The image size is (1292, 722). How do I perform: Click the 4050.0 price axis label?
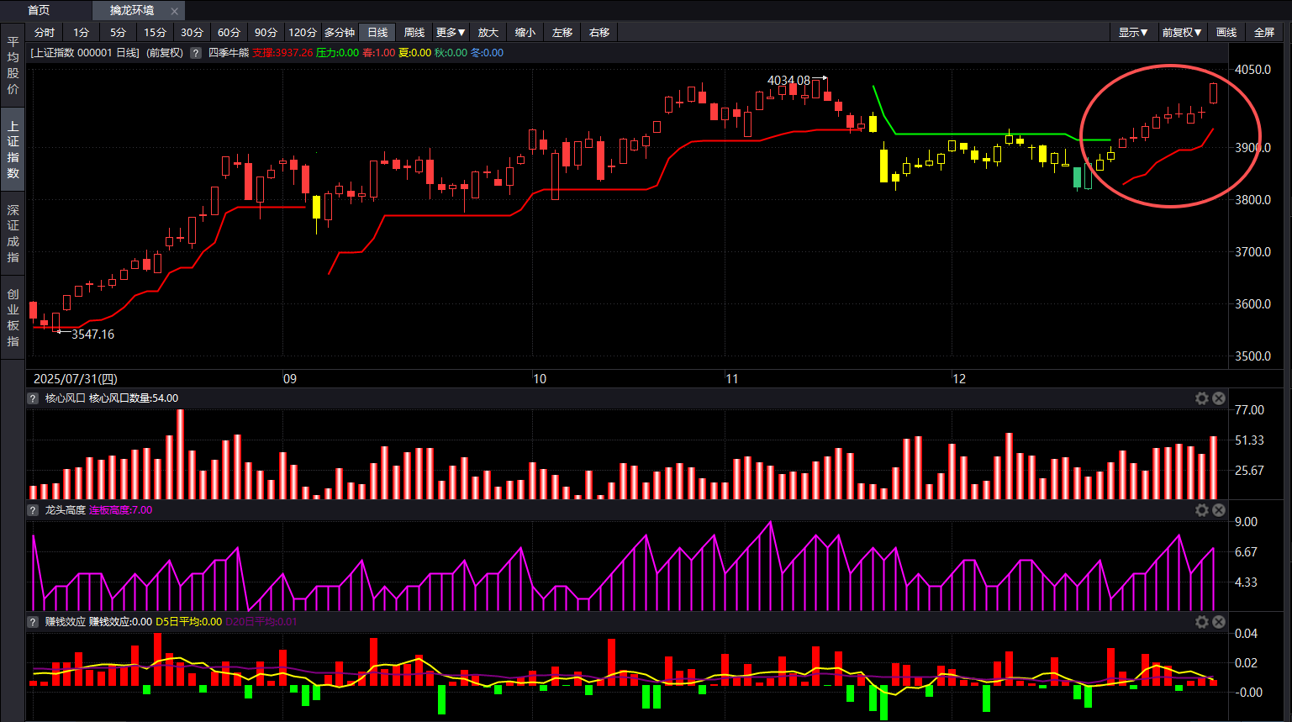click(1252, 70)
